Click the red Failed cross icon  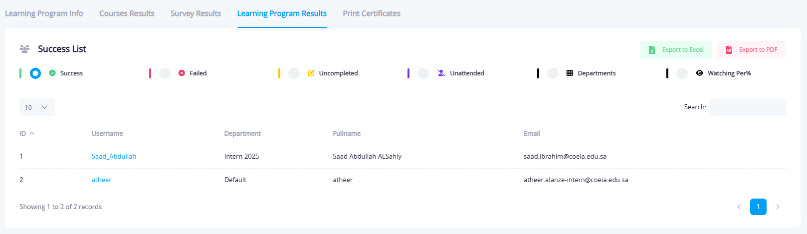[182, 73]
